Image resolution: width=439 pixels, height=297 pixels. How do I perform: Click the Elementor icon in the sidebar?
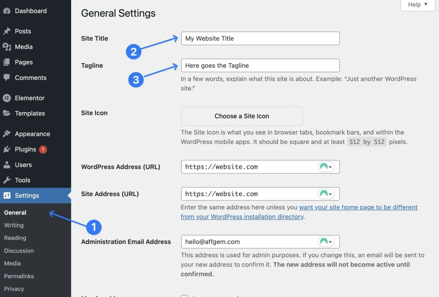pos(7,98)
